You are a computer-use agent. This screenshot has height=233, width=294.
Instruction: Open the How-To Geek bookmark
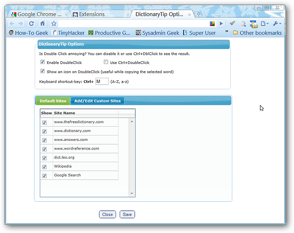[x=28, y=33]
